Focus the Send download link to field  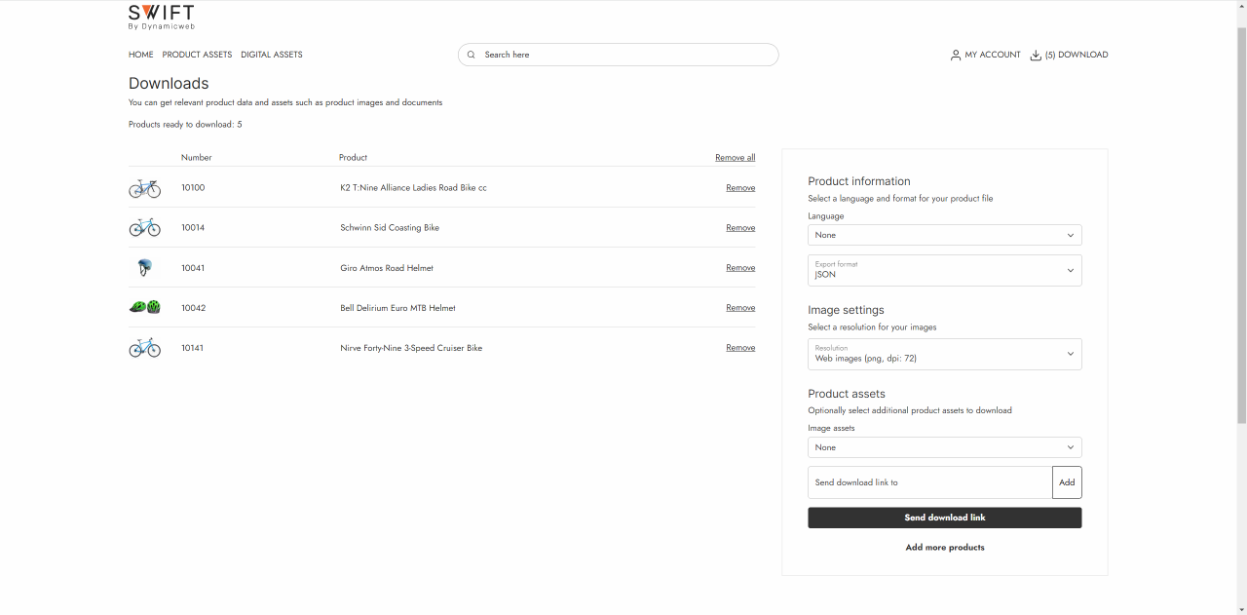point(929,482)
